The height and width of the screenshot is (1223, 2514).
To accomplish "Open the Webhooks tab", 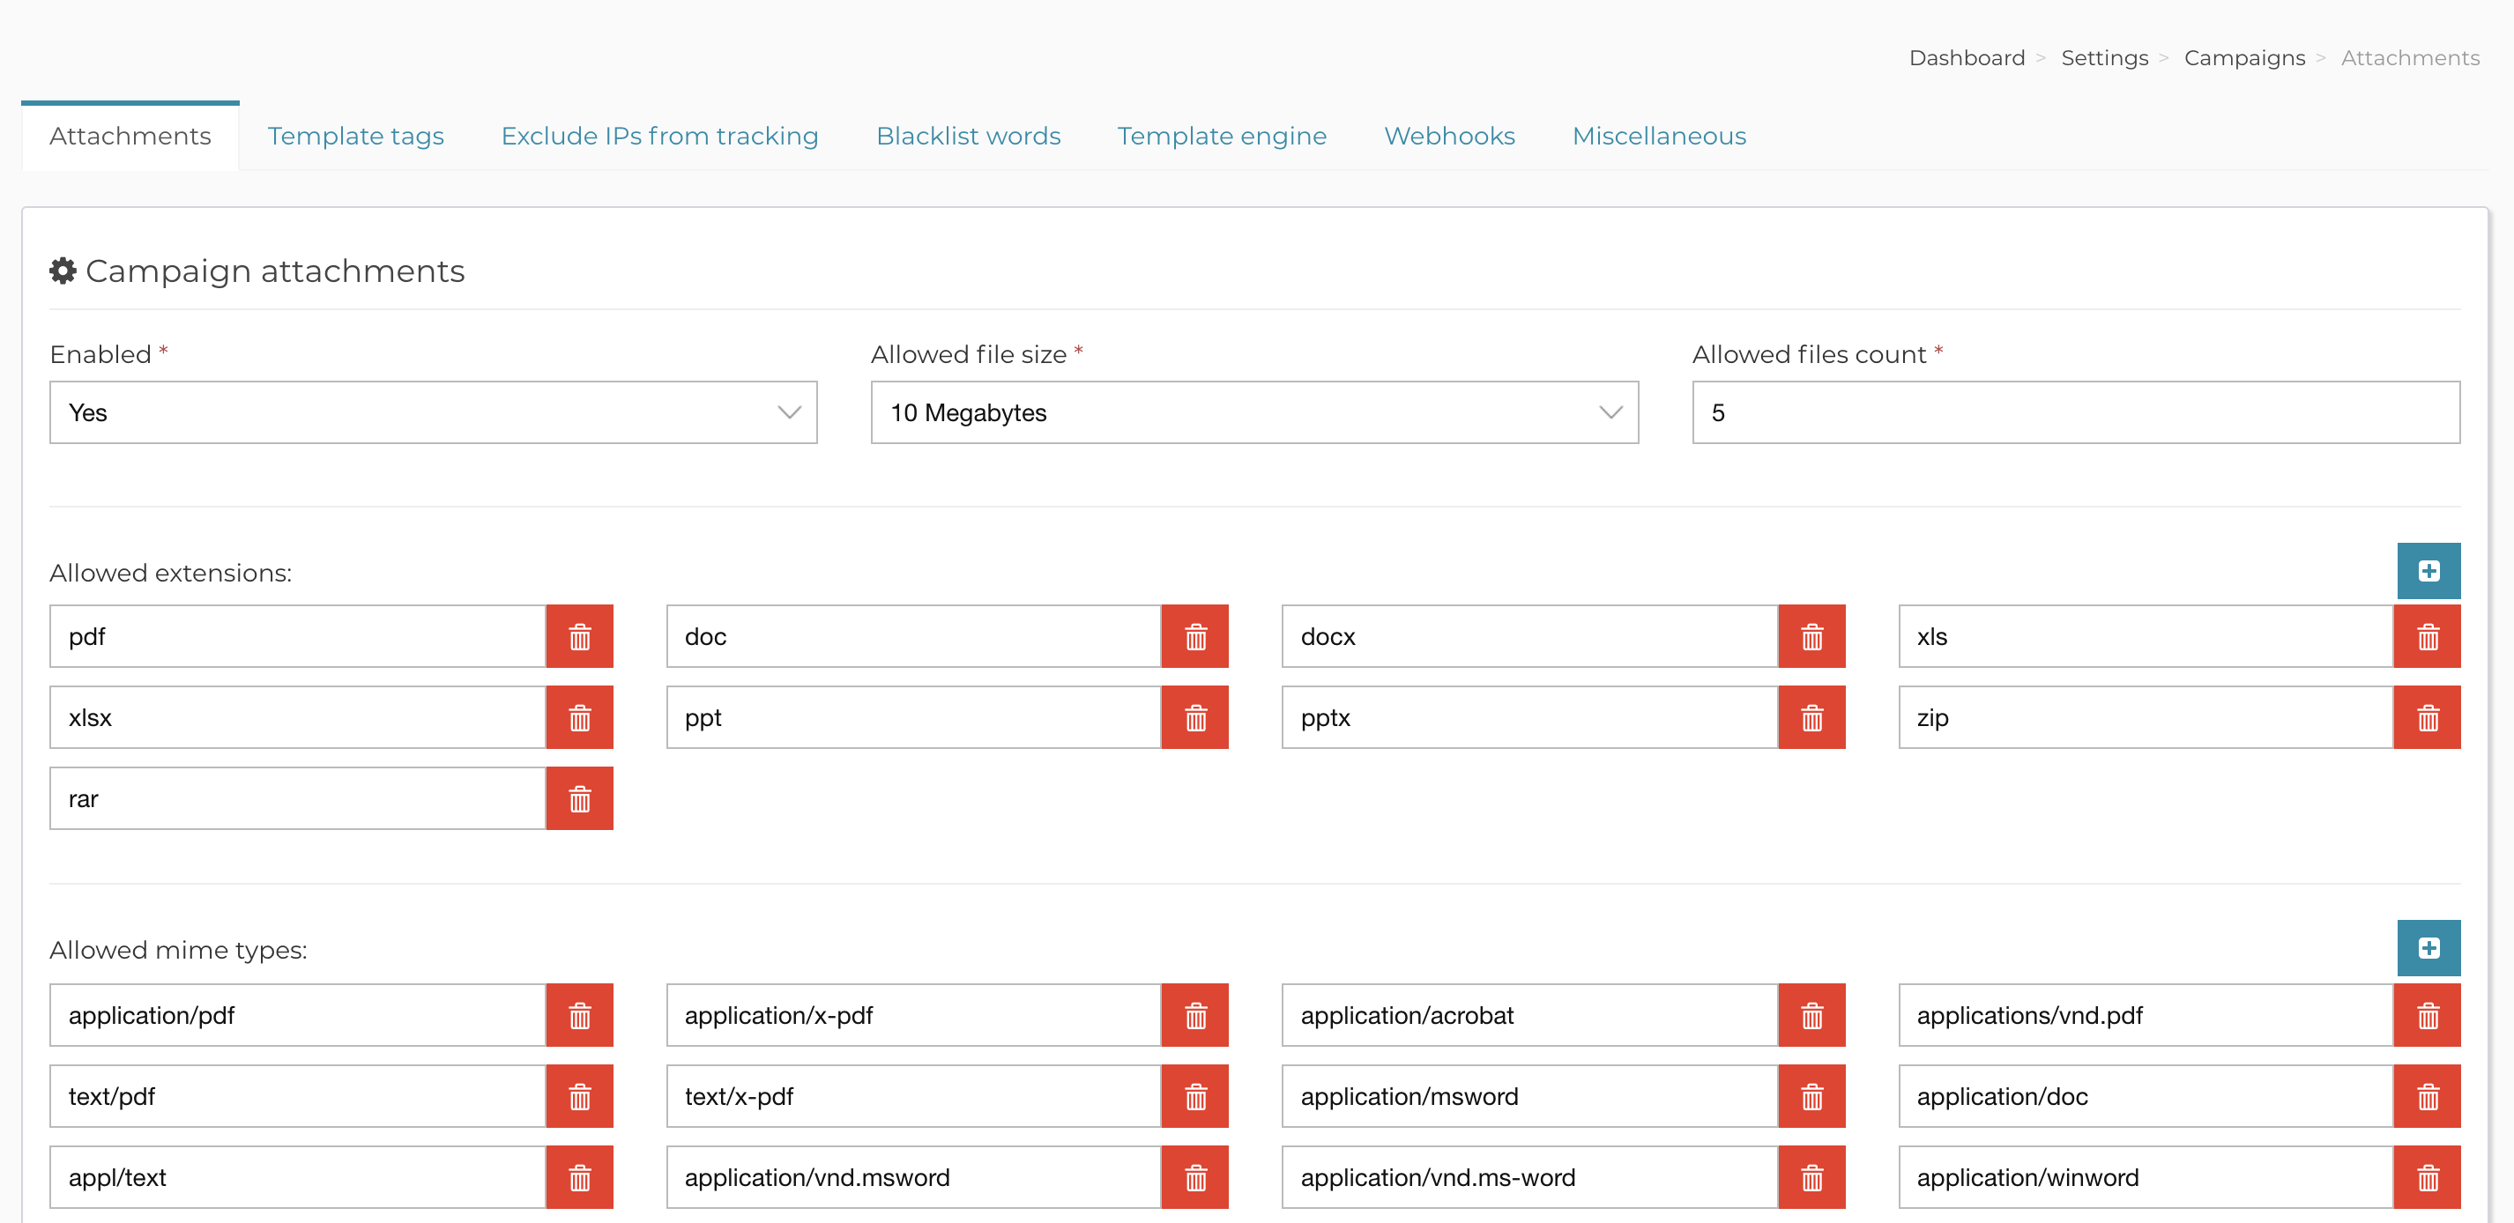I will [1449, 136].
